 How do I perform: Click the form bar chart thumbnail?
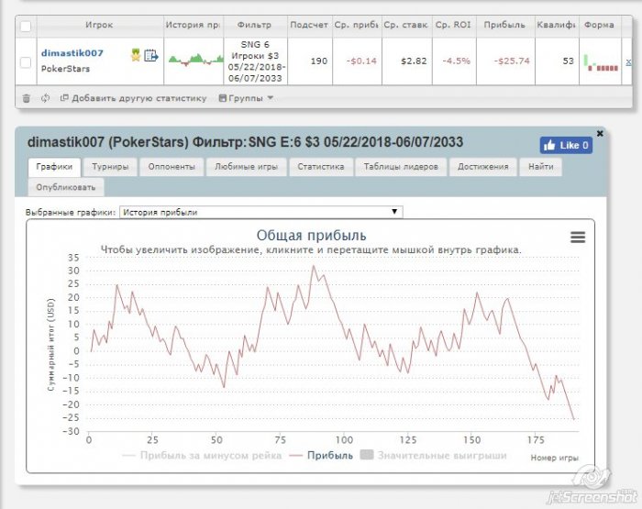click(601, 62)
